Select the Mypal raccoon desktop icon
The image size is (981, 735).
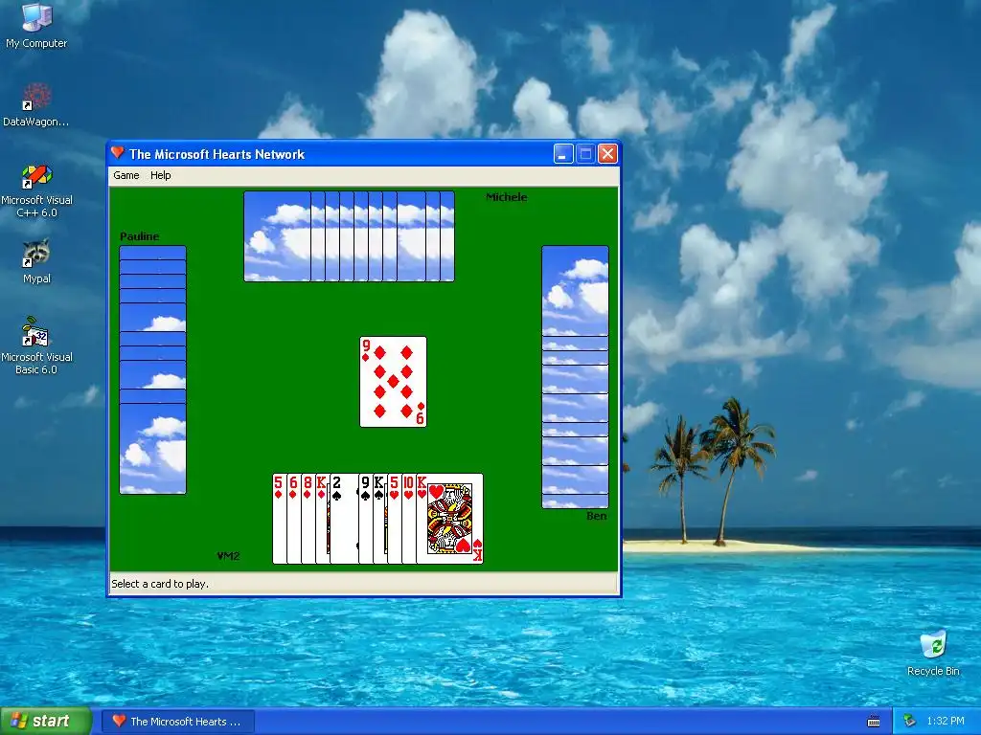(36, 261)
